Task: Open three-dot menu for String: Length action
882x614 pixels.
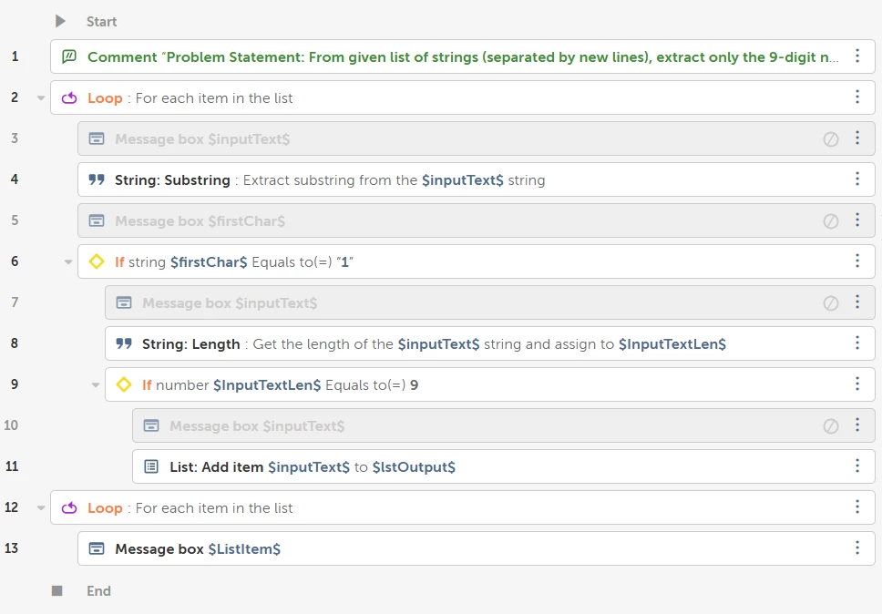Action: 857,343
